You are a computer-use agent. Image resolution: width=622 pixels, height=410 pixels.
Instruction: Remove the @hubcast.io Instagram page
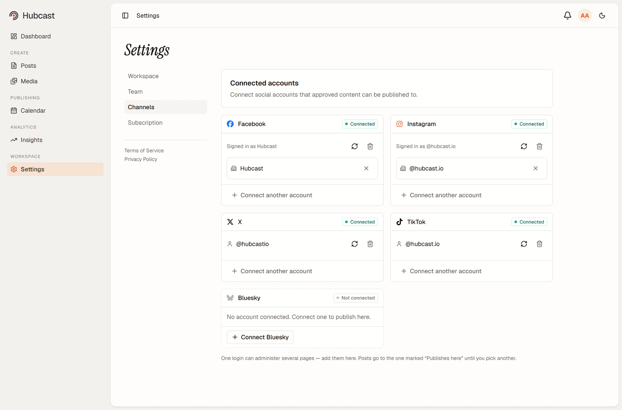[535, 168]
